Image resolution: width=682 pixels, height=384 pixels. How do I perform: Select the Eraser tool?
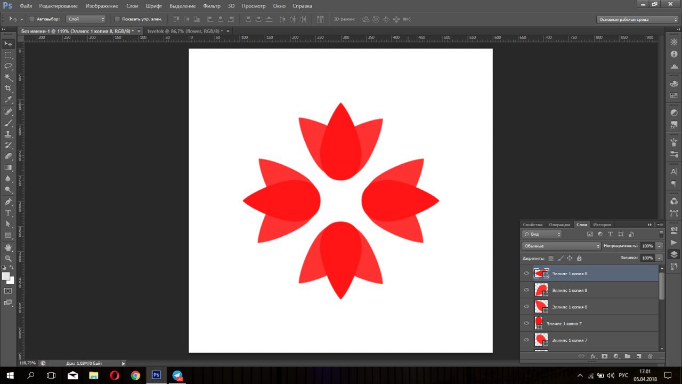[x=8, y=157]
